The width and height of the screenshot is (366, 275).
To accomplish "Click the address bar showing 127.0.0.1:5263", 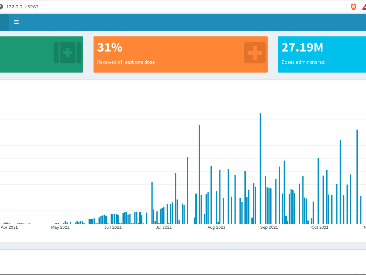I will click(22, 7).
